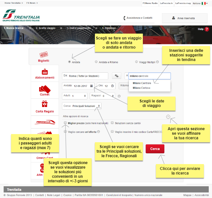Click the info icon beside Viaggi Multipli
Screen dimensions: 212x198
pyautogui.click(x=157, y=62)
